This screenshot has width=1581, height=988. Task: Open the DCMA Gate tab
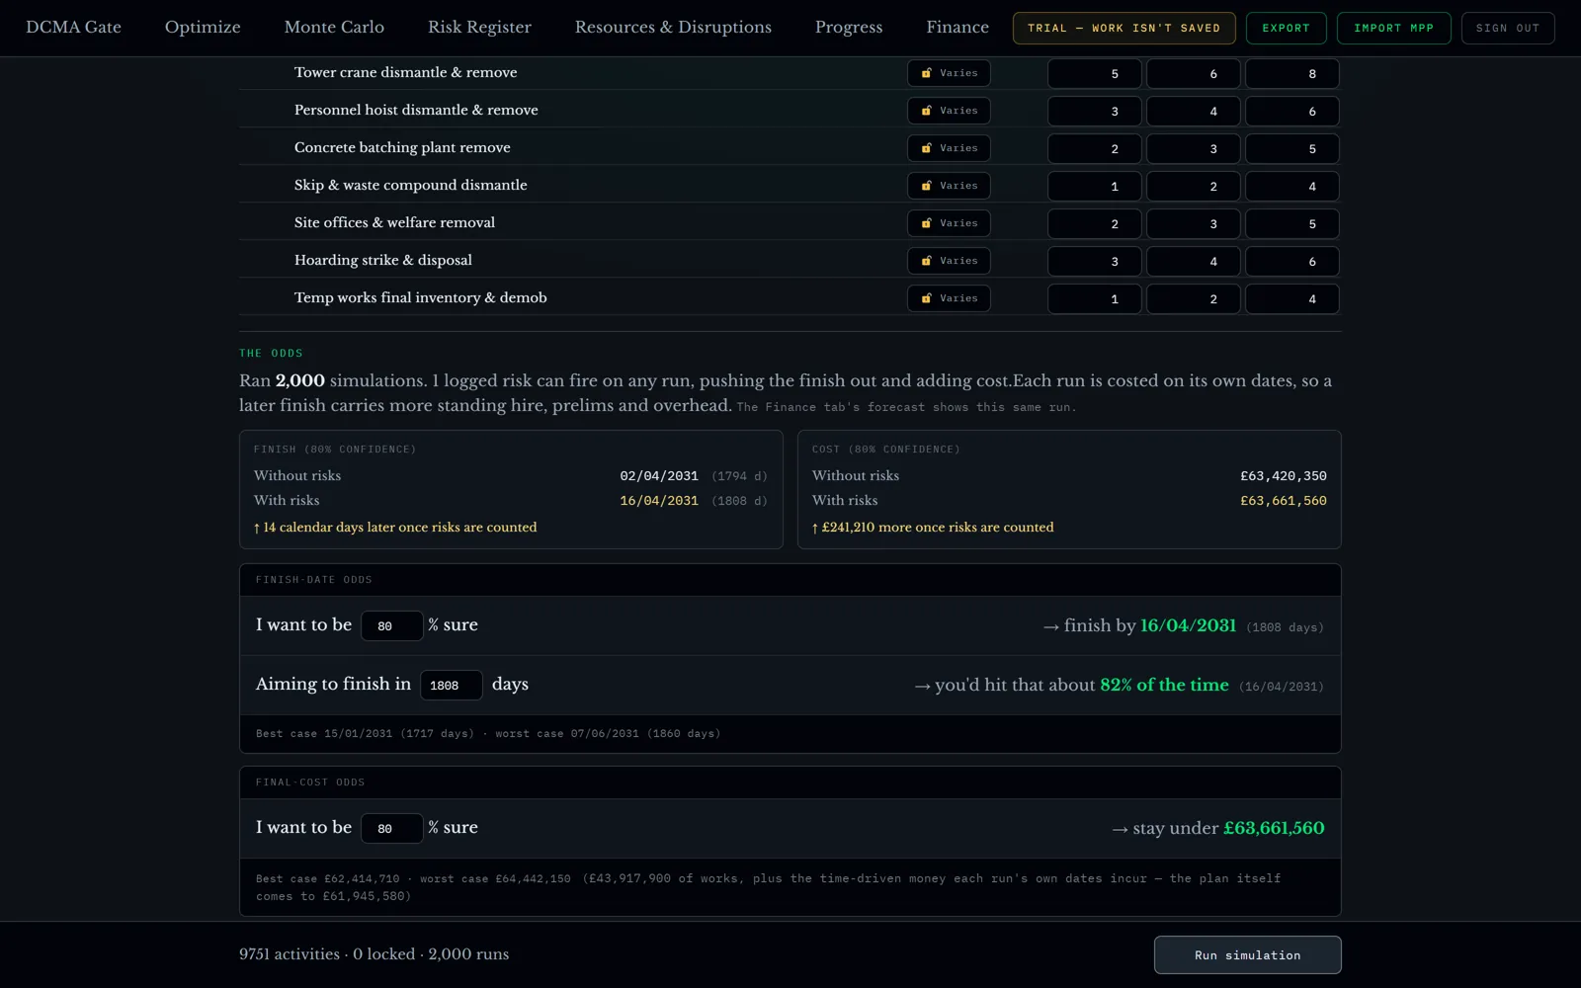[x=73, y=28]
